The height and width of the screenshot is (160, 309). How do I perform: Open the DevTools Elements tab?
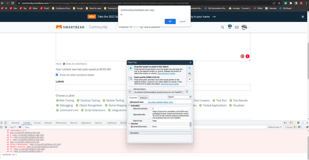(15, 123)
